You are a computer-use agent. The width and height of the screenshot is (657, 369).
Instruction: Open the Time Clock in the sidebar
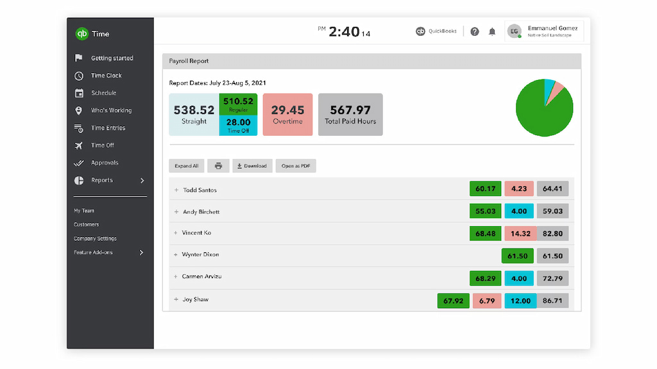78,75
